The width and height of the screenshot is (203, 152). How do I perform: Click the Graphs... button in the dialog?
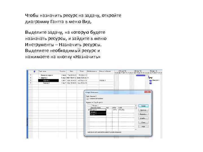tap(144, 118)
